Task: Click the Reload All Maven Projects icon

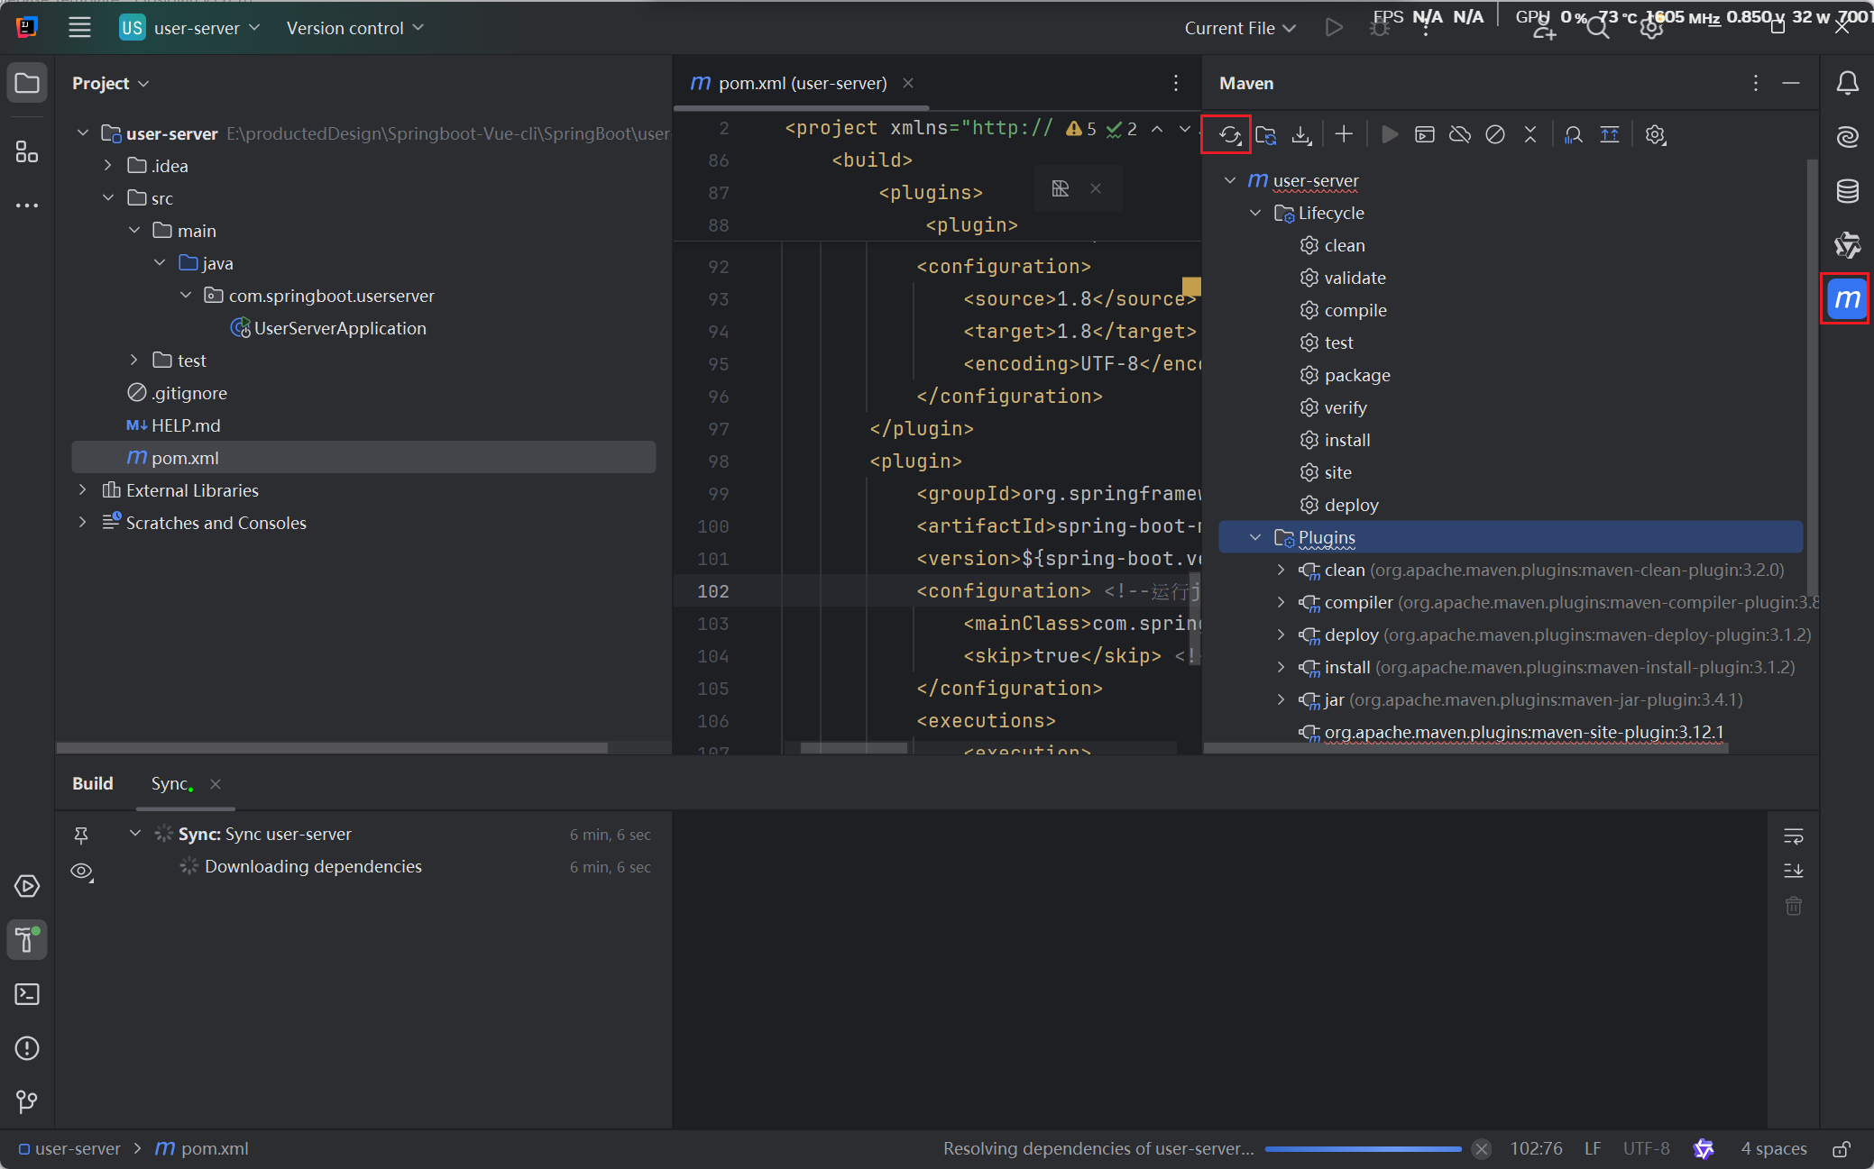Action: click(x=1229, y=135)
